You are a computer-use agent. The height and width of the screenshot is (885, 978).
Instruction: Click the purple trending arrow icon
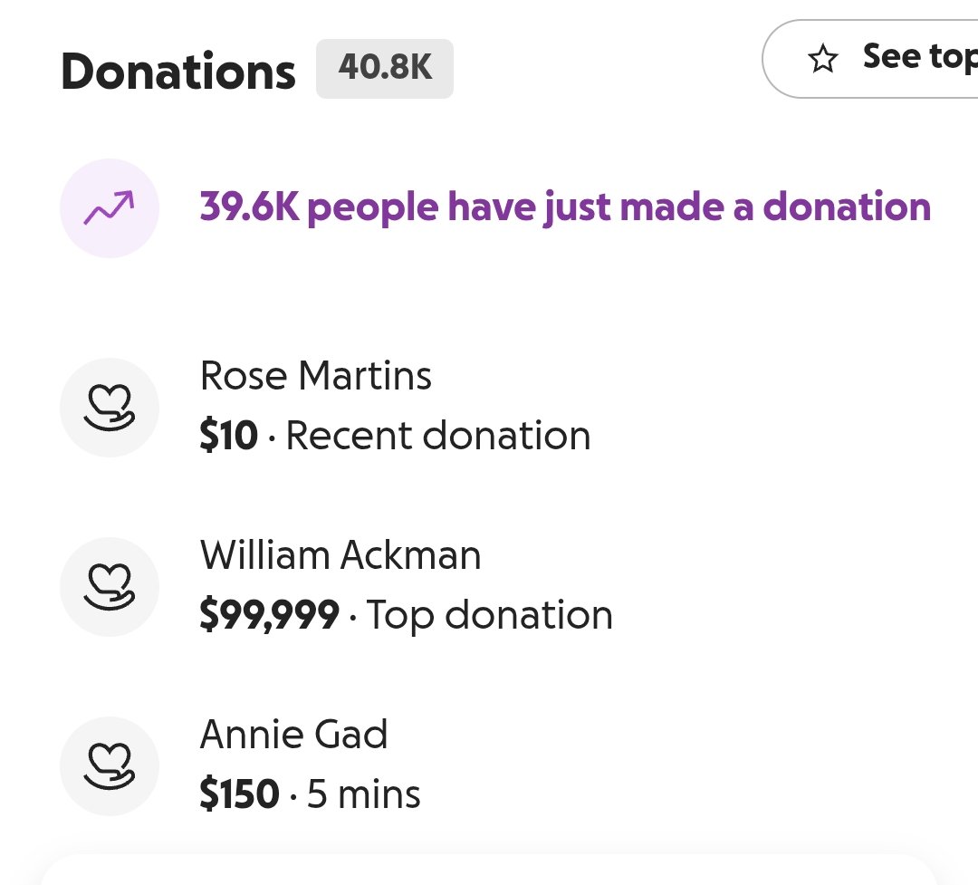click(109, 208)
